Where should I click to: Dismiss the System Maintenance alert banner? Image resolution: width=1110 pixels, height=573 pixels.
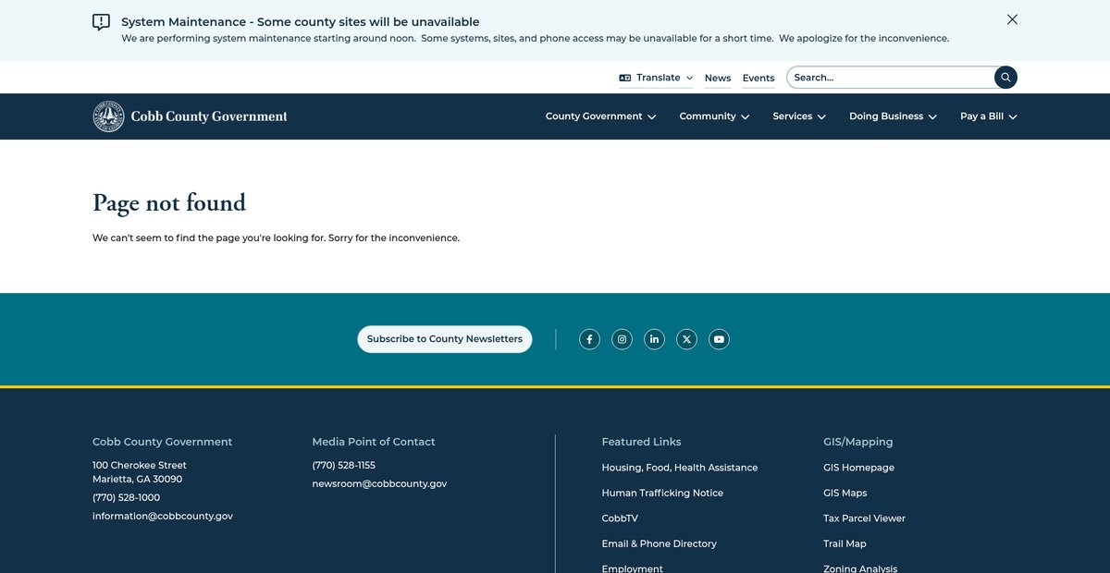[1012, 19]
